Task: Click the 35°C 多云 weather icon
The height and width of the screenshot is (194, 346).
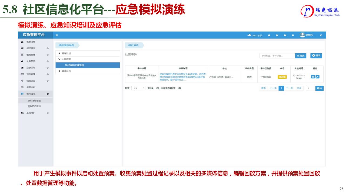Action: click(249, 35)
